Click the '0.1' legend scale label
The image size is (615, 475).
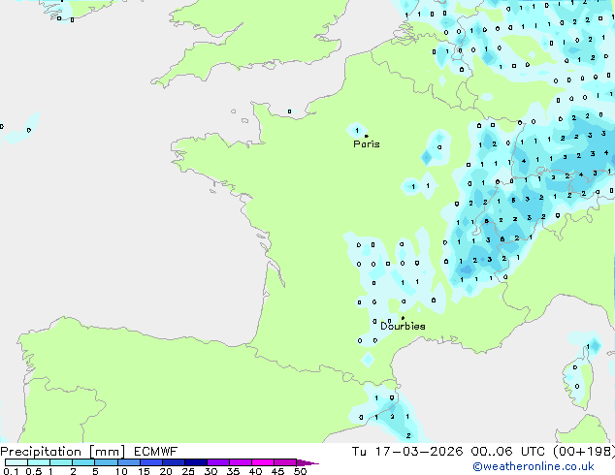(11, 471)
